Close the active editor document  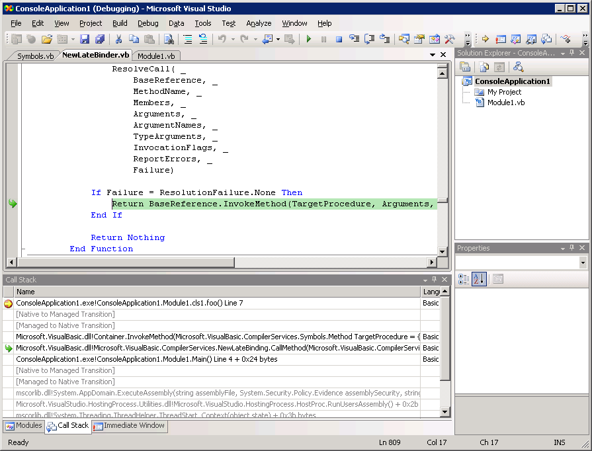point(443,55)
